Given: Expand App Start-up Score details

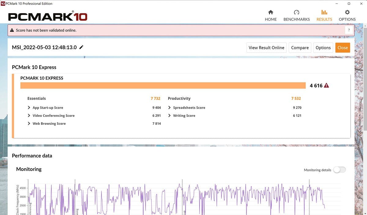Looking at the screenshot, I should (29, 108).
